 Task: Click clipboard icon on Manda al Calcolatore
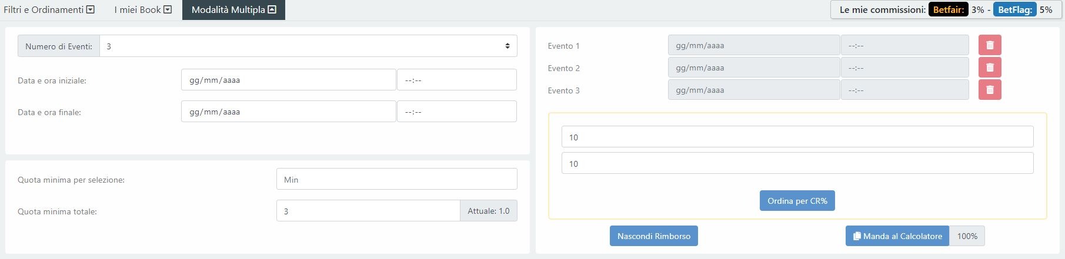click(857, 236)
